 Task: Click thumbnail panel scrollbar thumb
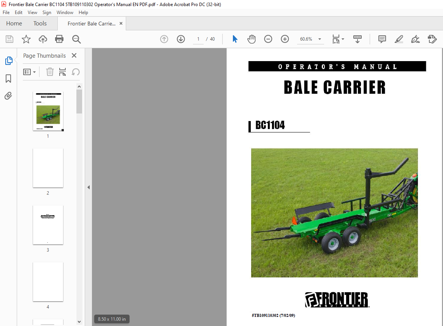tap(79, 102)
